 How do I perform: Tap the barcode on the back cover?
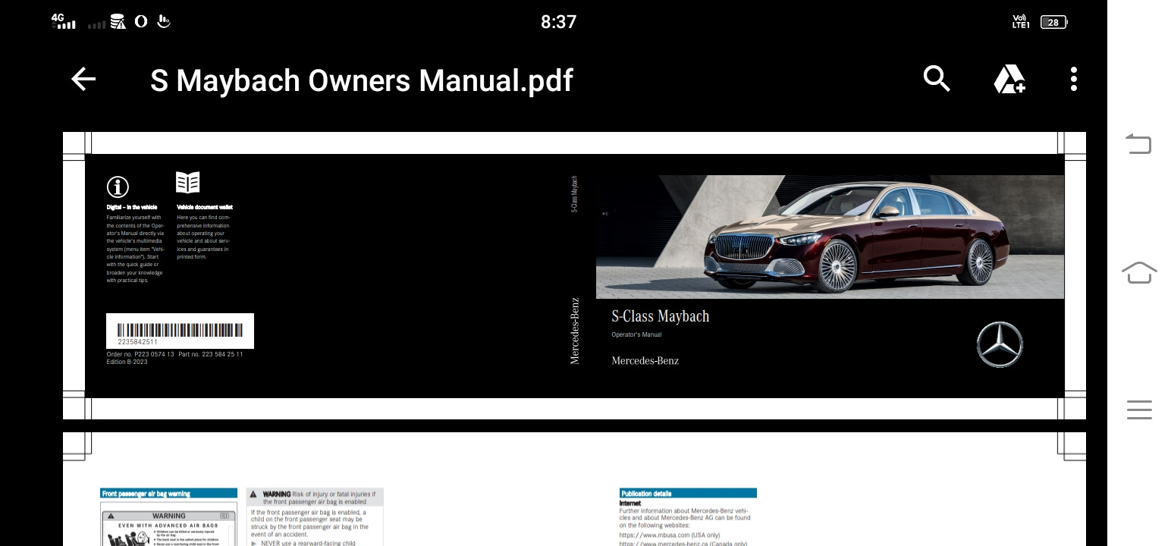pyautogui.click(x=180, y=331)
